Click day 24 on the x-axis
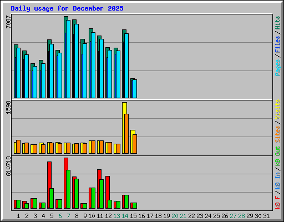 click(208, 216)
